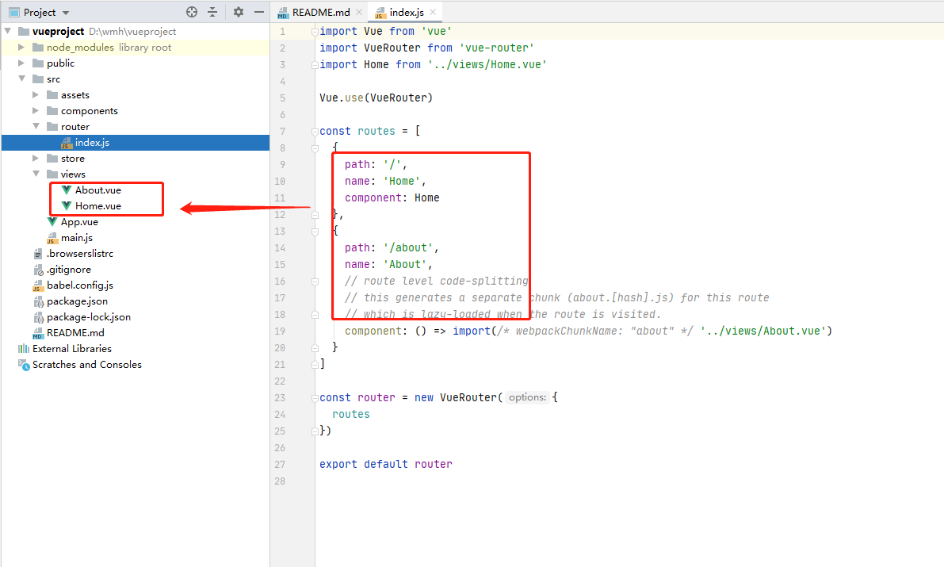Expand the public folder
Screen dimensions: 944x567
pos(21,63)
